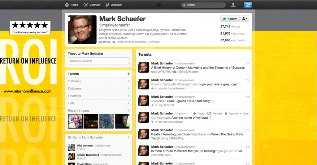Open the user actions dropdown beside Follow
Screen dimensions: 317x165
pyautogui.click(x=245, y=19)
